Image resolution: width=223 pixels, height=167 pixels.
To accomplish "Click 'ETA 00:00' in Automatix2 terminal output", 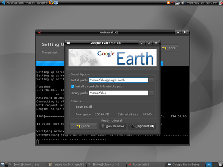I will 178,116.
